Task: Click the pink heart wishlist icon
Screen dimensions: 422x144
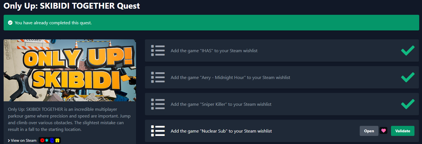Action: [x=383, y=131]
